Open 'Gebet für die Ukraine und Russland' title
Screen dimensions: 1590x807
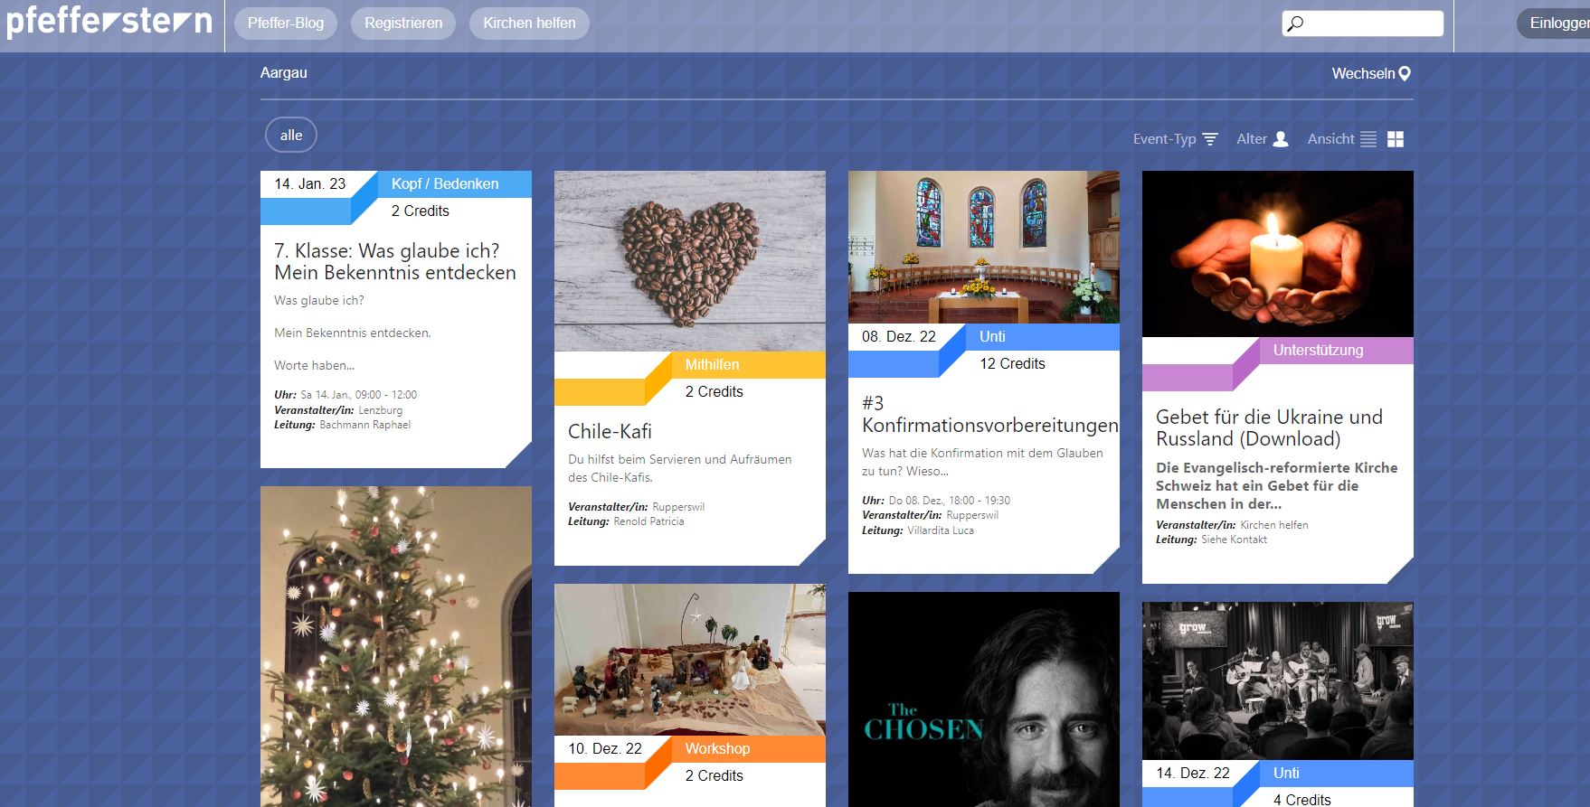1269,428
